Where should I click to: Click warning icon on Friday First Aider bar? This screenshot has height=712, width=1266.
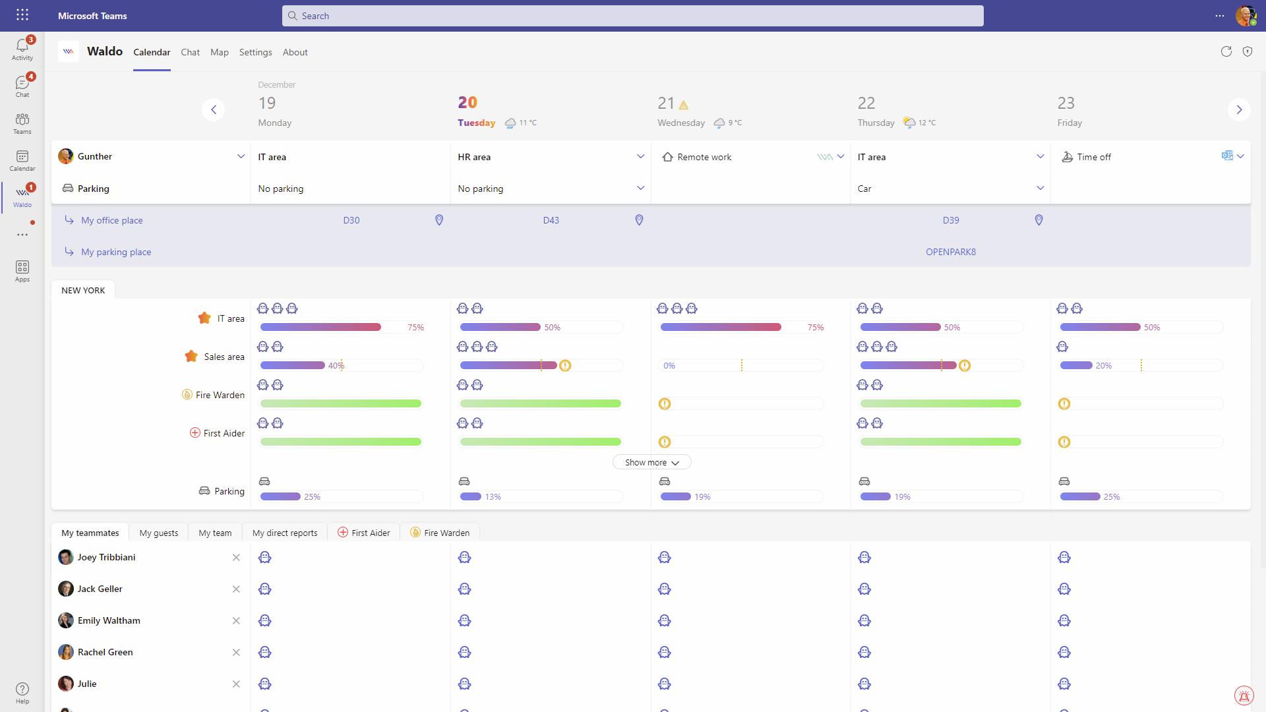[x=1064, y=442]
